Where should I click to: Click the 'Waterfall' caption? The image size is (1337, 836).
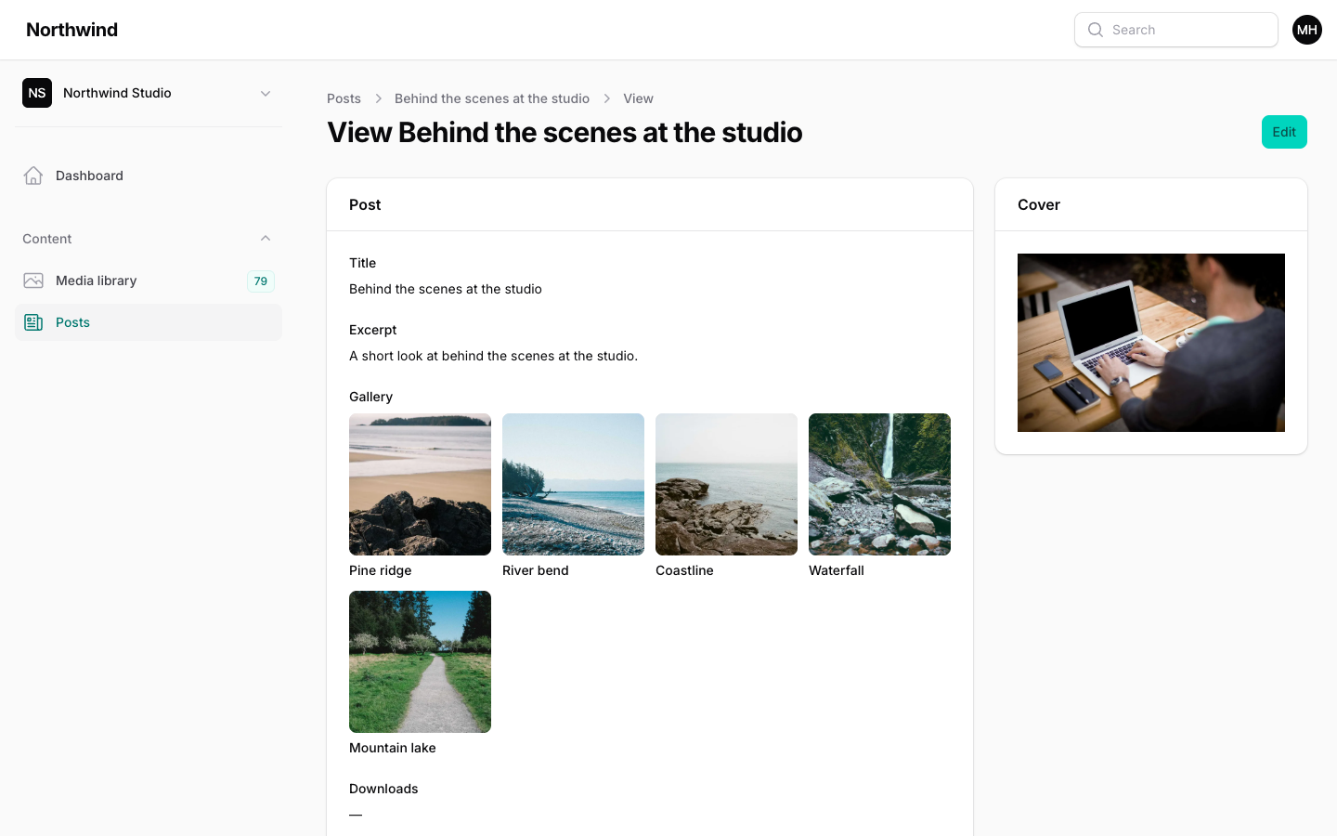(836, 570)
